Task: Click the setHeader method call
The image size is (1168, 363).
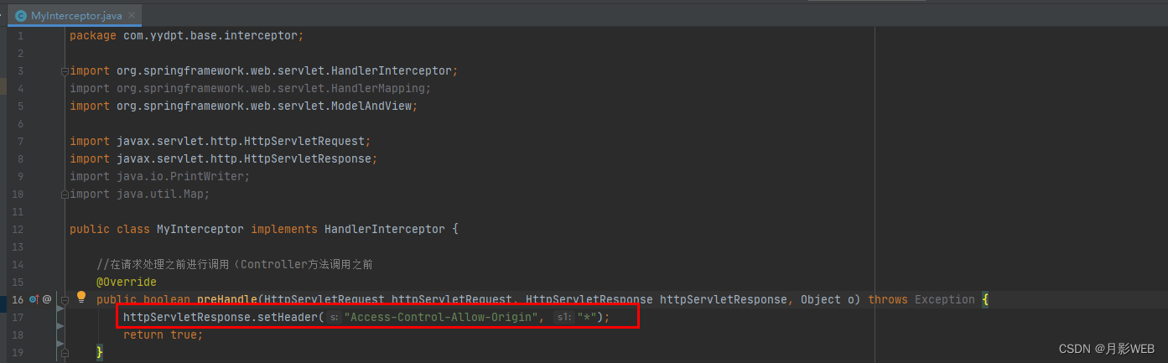Action: (288, 317)
